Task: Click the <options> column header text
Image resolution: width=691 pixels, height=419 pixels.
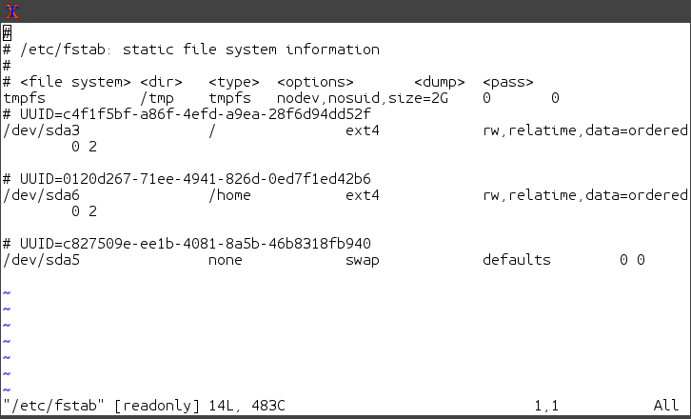Action: (x=316, y=82)
